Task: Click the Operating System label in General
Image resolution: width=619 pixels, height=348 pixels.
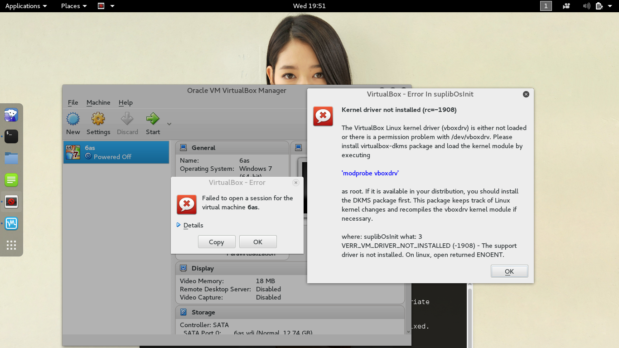Action: click(x=207, y=169)
